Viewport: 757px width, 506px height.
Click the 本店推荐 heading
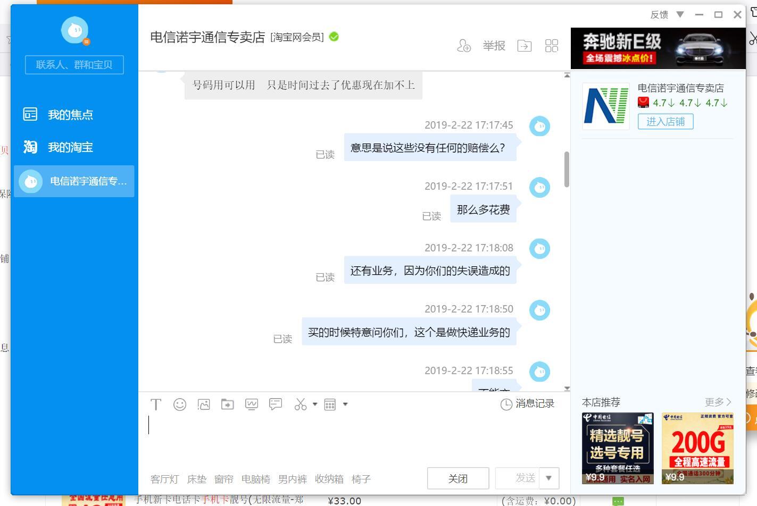[601, 402]
